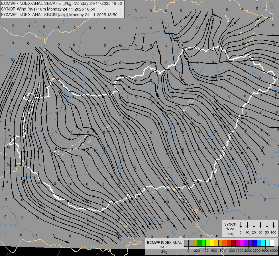
Task: Select the white 6000 J/kg legend swatch
Action: click(272, 243)
